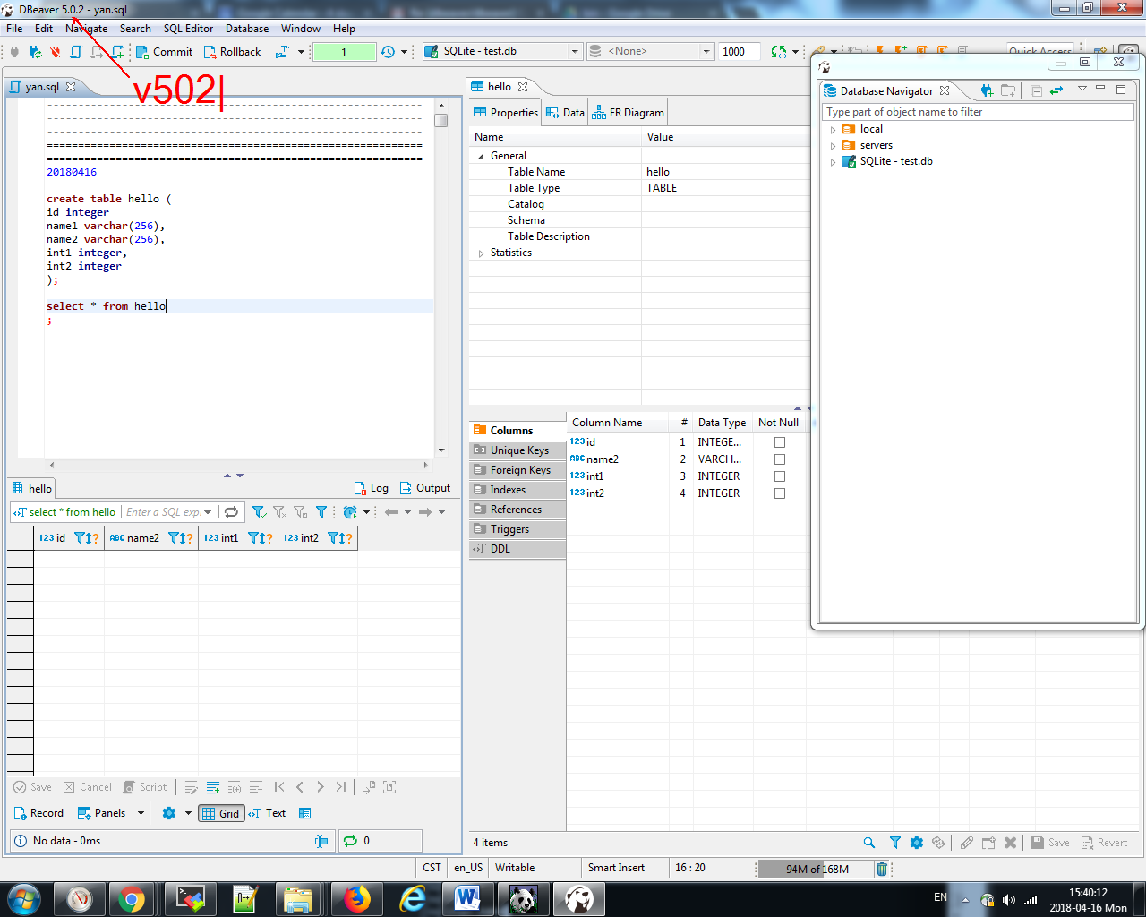Click the Enter a SQL expression filter field

click(162, 512)
